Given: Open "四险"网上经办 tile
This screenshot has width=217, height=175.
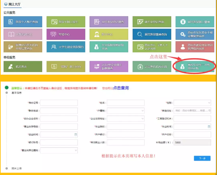Looking at the screenshot, I should tap(66, 66).
